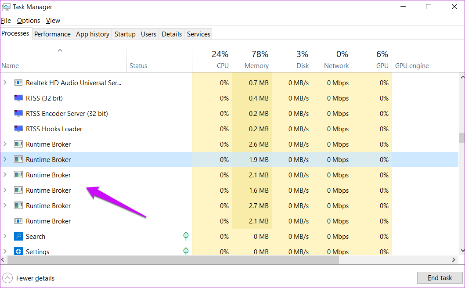Switch to the Performance tab
The image size is (465, 288).
52,34
